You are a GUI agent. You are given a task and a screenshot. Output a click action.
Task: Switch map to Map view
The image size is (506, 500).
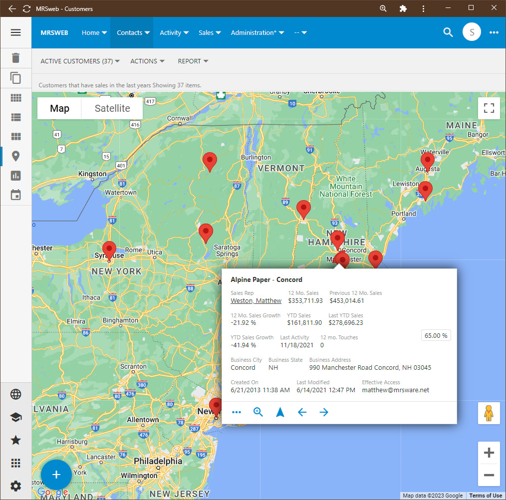[60, 108]
